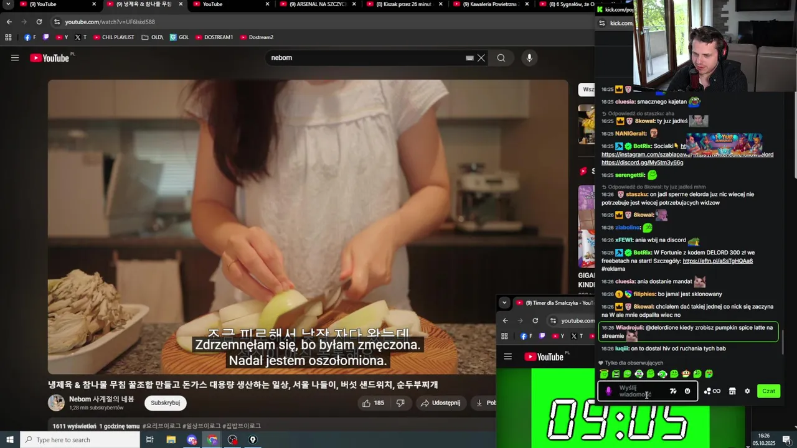Click the highlighted Wiadrojuli pumpkin spice message
Viewport: 797px width, 448px height.
click(688, 332)
